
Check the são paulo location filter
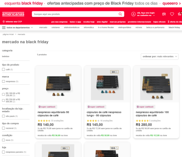click(x=3, y=116)
